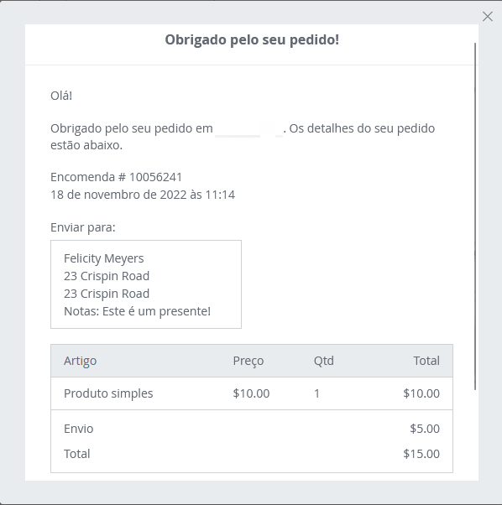Click the 'Olá!' greeting text
The width and height of the screenshot is (502, 505).
tap(61, 96)
